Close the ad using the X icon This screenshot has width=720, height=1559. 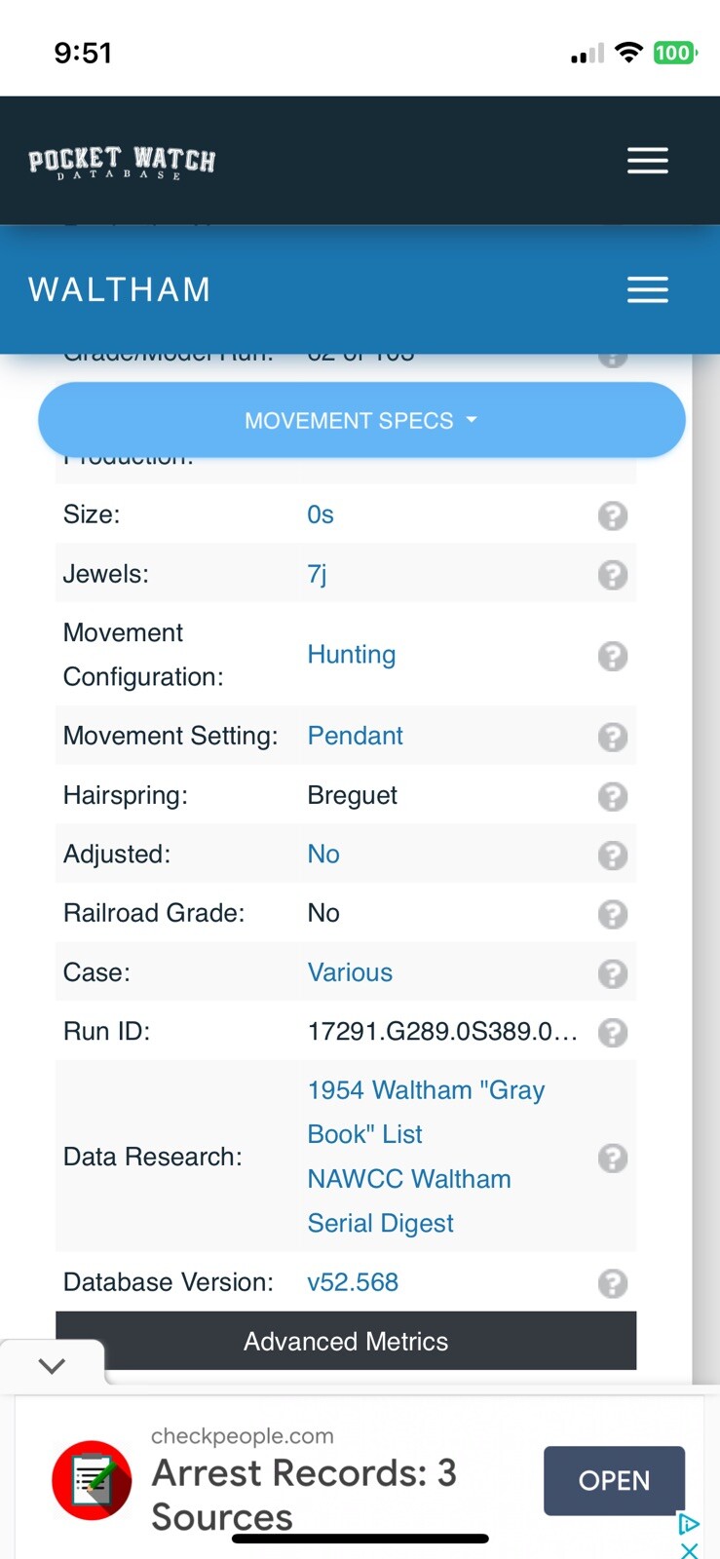689,1549
